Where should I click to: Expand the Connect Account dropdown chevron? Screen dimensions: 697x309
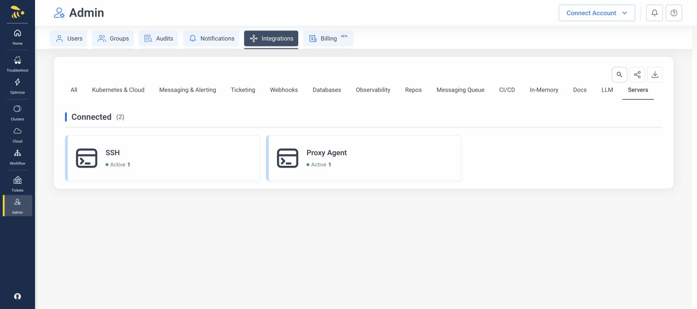(625, 13)
